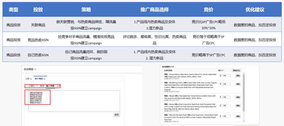The height and width of the screenshot is (126, 284).
Task: Select 输入列表 sub-tab
Action: click(x=50, y=86)
